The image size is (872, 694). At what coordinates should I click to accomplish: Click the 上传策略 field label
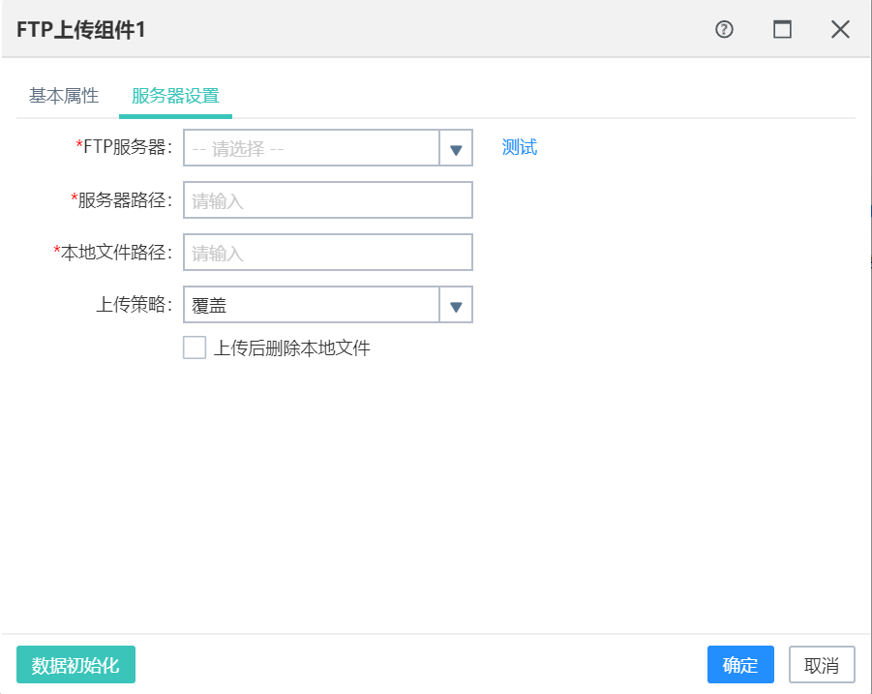(x=134, y=305)
